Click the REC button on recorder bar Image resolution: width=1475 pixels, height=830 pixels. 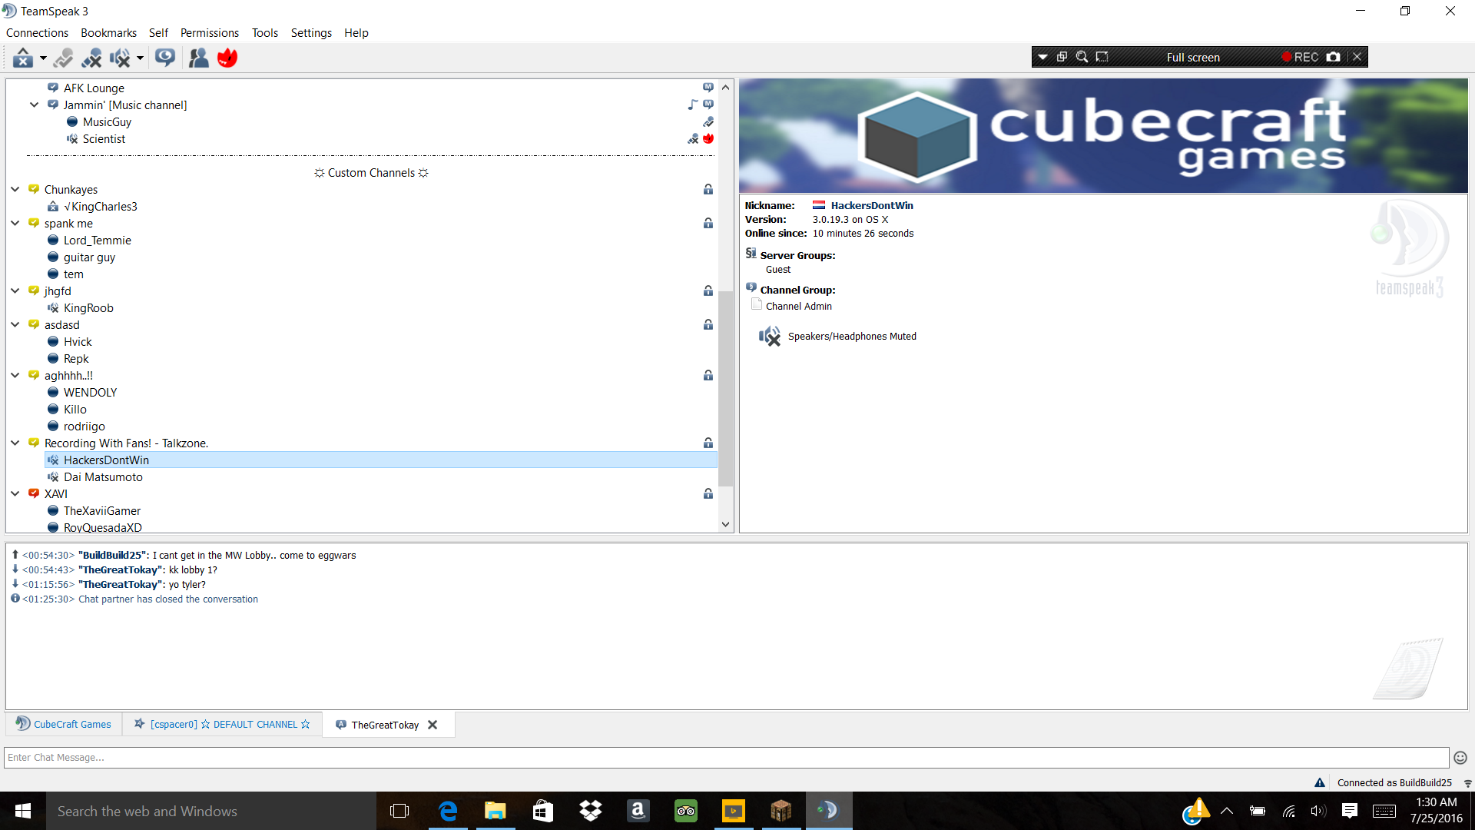click(x=1300, y=57)
